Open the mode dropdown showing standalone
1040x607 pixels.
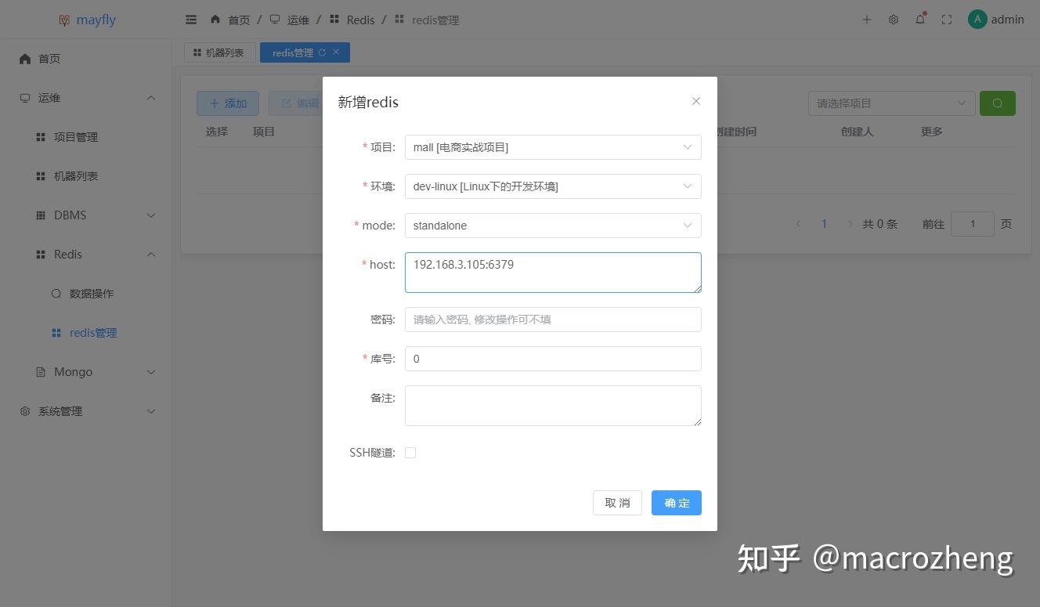pos(552,226)
